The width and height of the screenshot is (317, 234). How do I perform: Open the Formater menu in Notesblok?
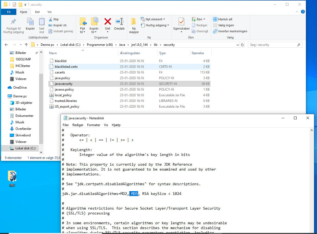click(x=94, y=125)
